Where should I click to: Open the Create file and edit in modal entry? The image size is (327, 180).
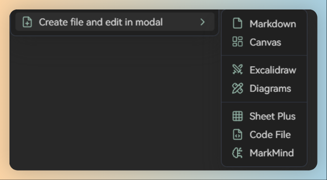click(115, 22)
